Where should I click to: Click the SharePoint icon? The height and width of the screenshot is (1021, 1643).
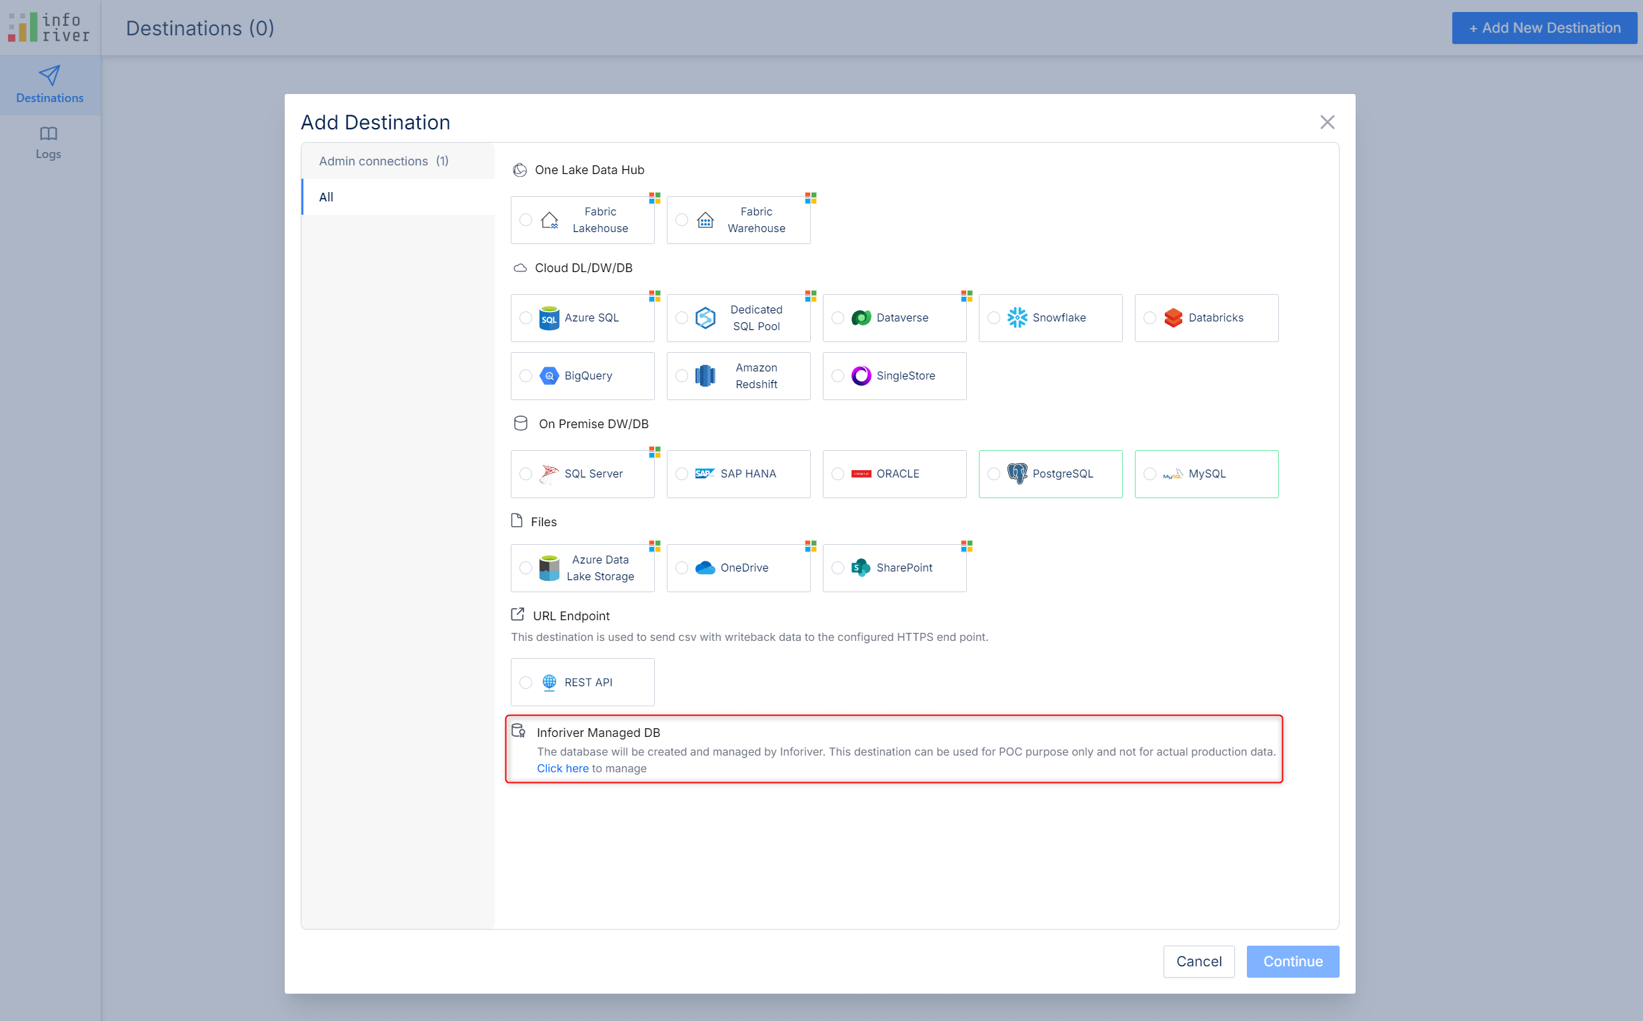coord(862,568)
